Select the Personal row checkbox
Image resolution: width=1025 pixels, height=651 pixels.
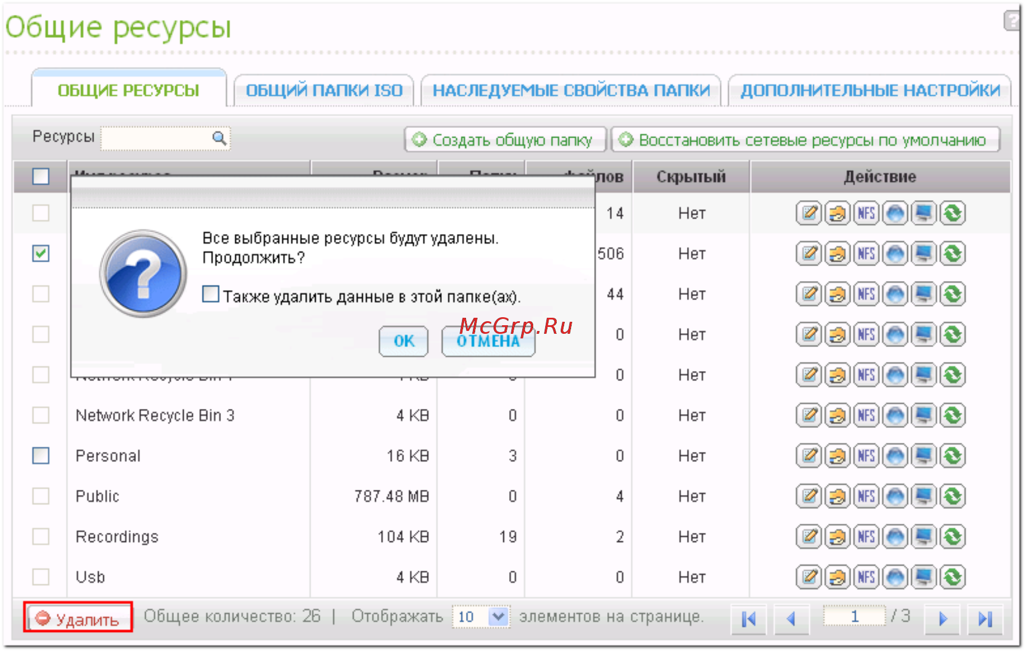click(x=41, y=455)
